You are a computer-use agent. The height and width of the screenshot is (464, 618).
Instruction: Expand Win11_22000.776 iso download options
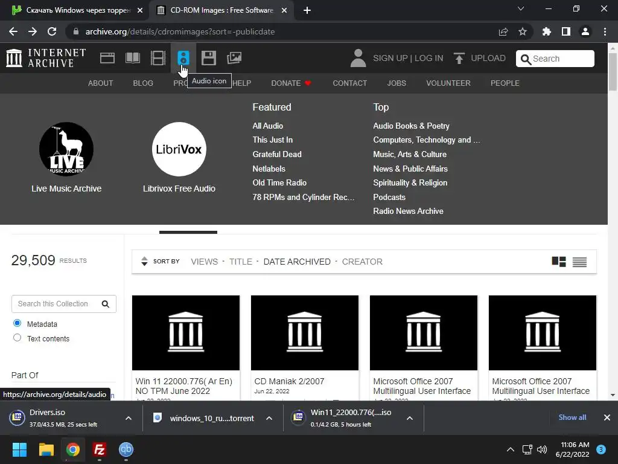tap(410, 418)
